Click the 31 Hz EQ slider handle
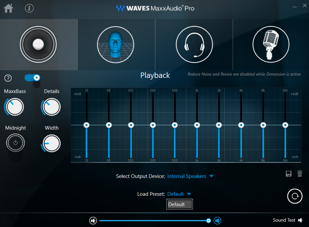Viewport: 309px width, 227px height. point(87,125)
